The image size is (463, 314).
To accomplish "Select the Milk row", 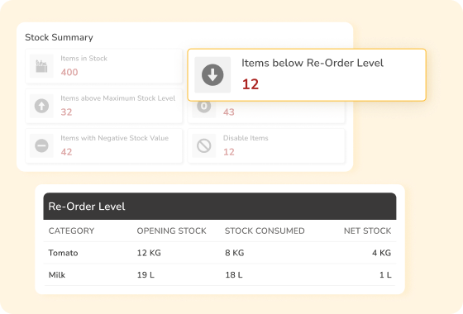I will coord(220,274).
